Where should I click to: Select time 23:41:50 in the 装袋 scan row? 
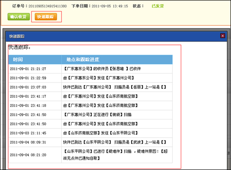[x=28, y=115]
